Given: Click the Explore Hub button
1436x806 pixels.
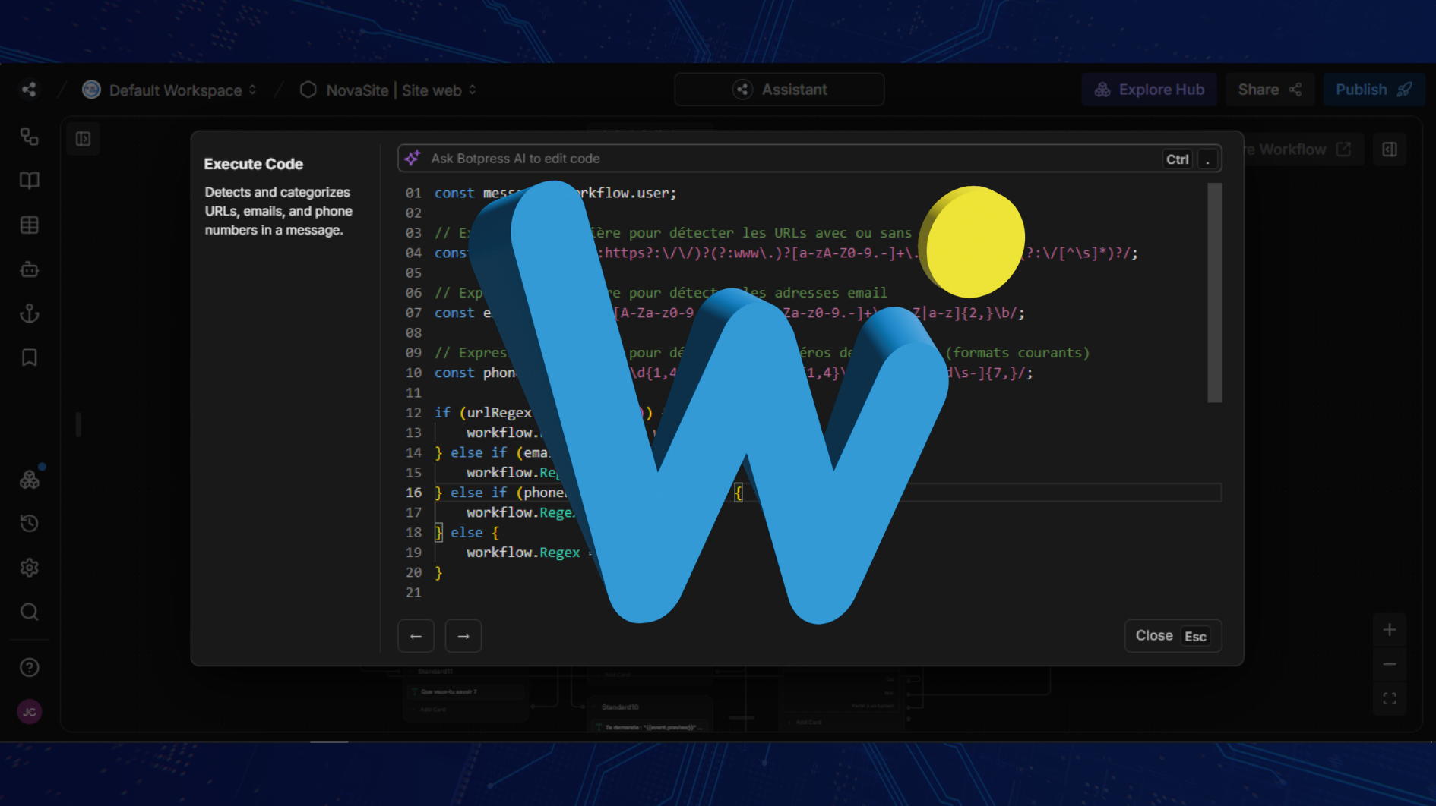Looking at the screenshot, I should (x=1149, y=90).
